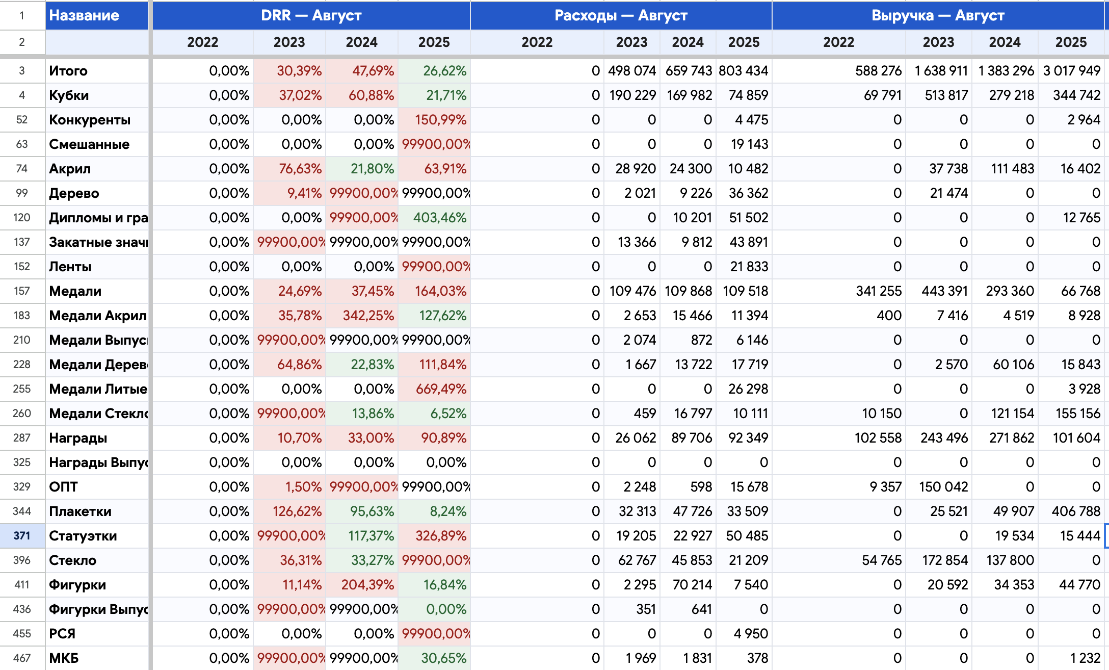Click the Медали Литые DRR cell 669,49%

point(434,389)
